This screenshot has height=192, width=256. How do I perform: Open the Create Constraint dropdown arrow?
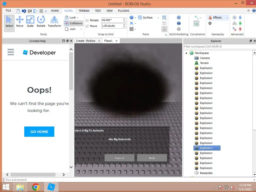coord(200,18)
